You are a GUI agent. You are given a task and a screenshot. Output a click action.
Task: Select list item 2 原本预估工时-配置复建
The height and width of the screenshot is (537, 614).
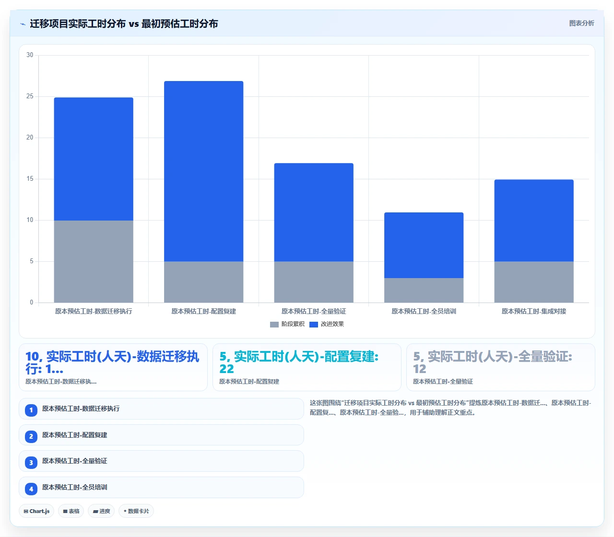click(161, 435)
